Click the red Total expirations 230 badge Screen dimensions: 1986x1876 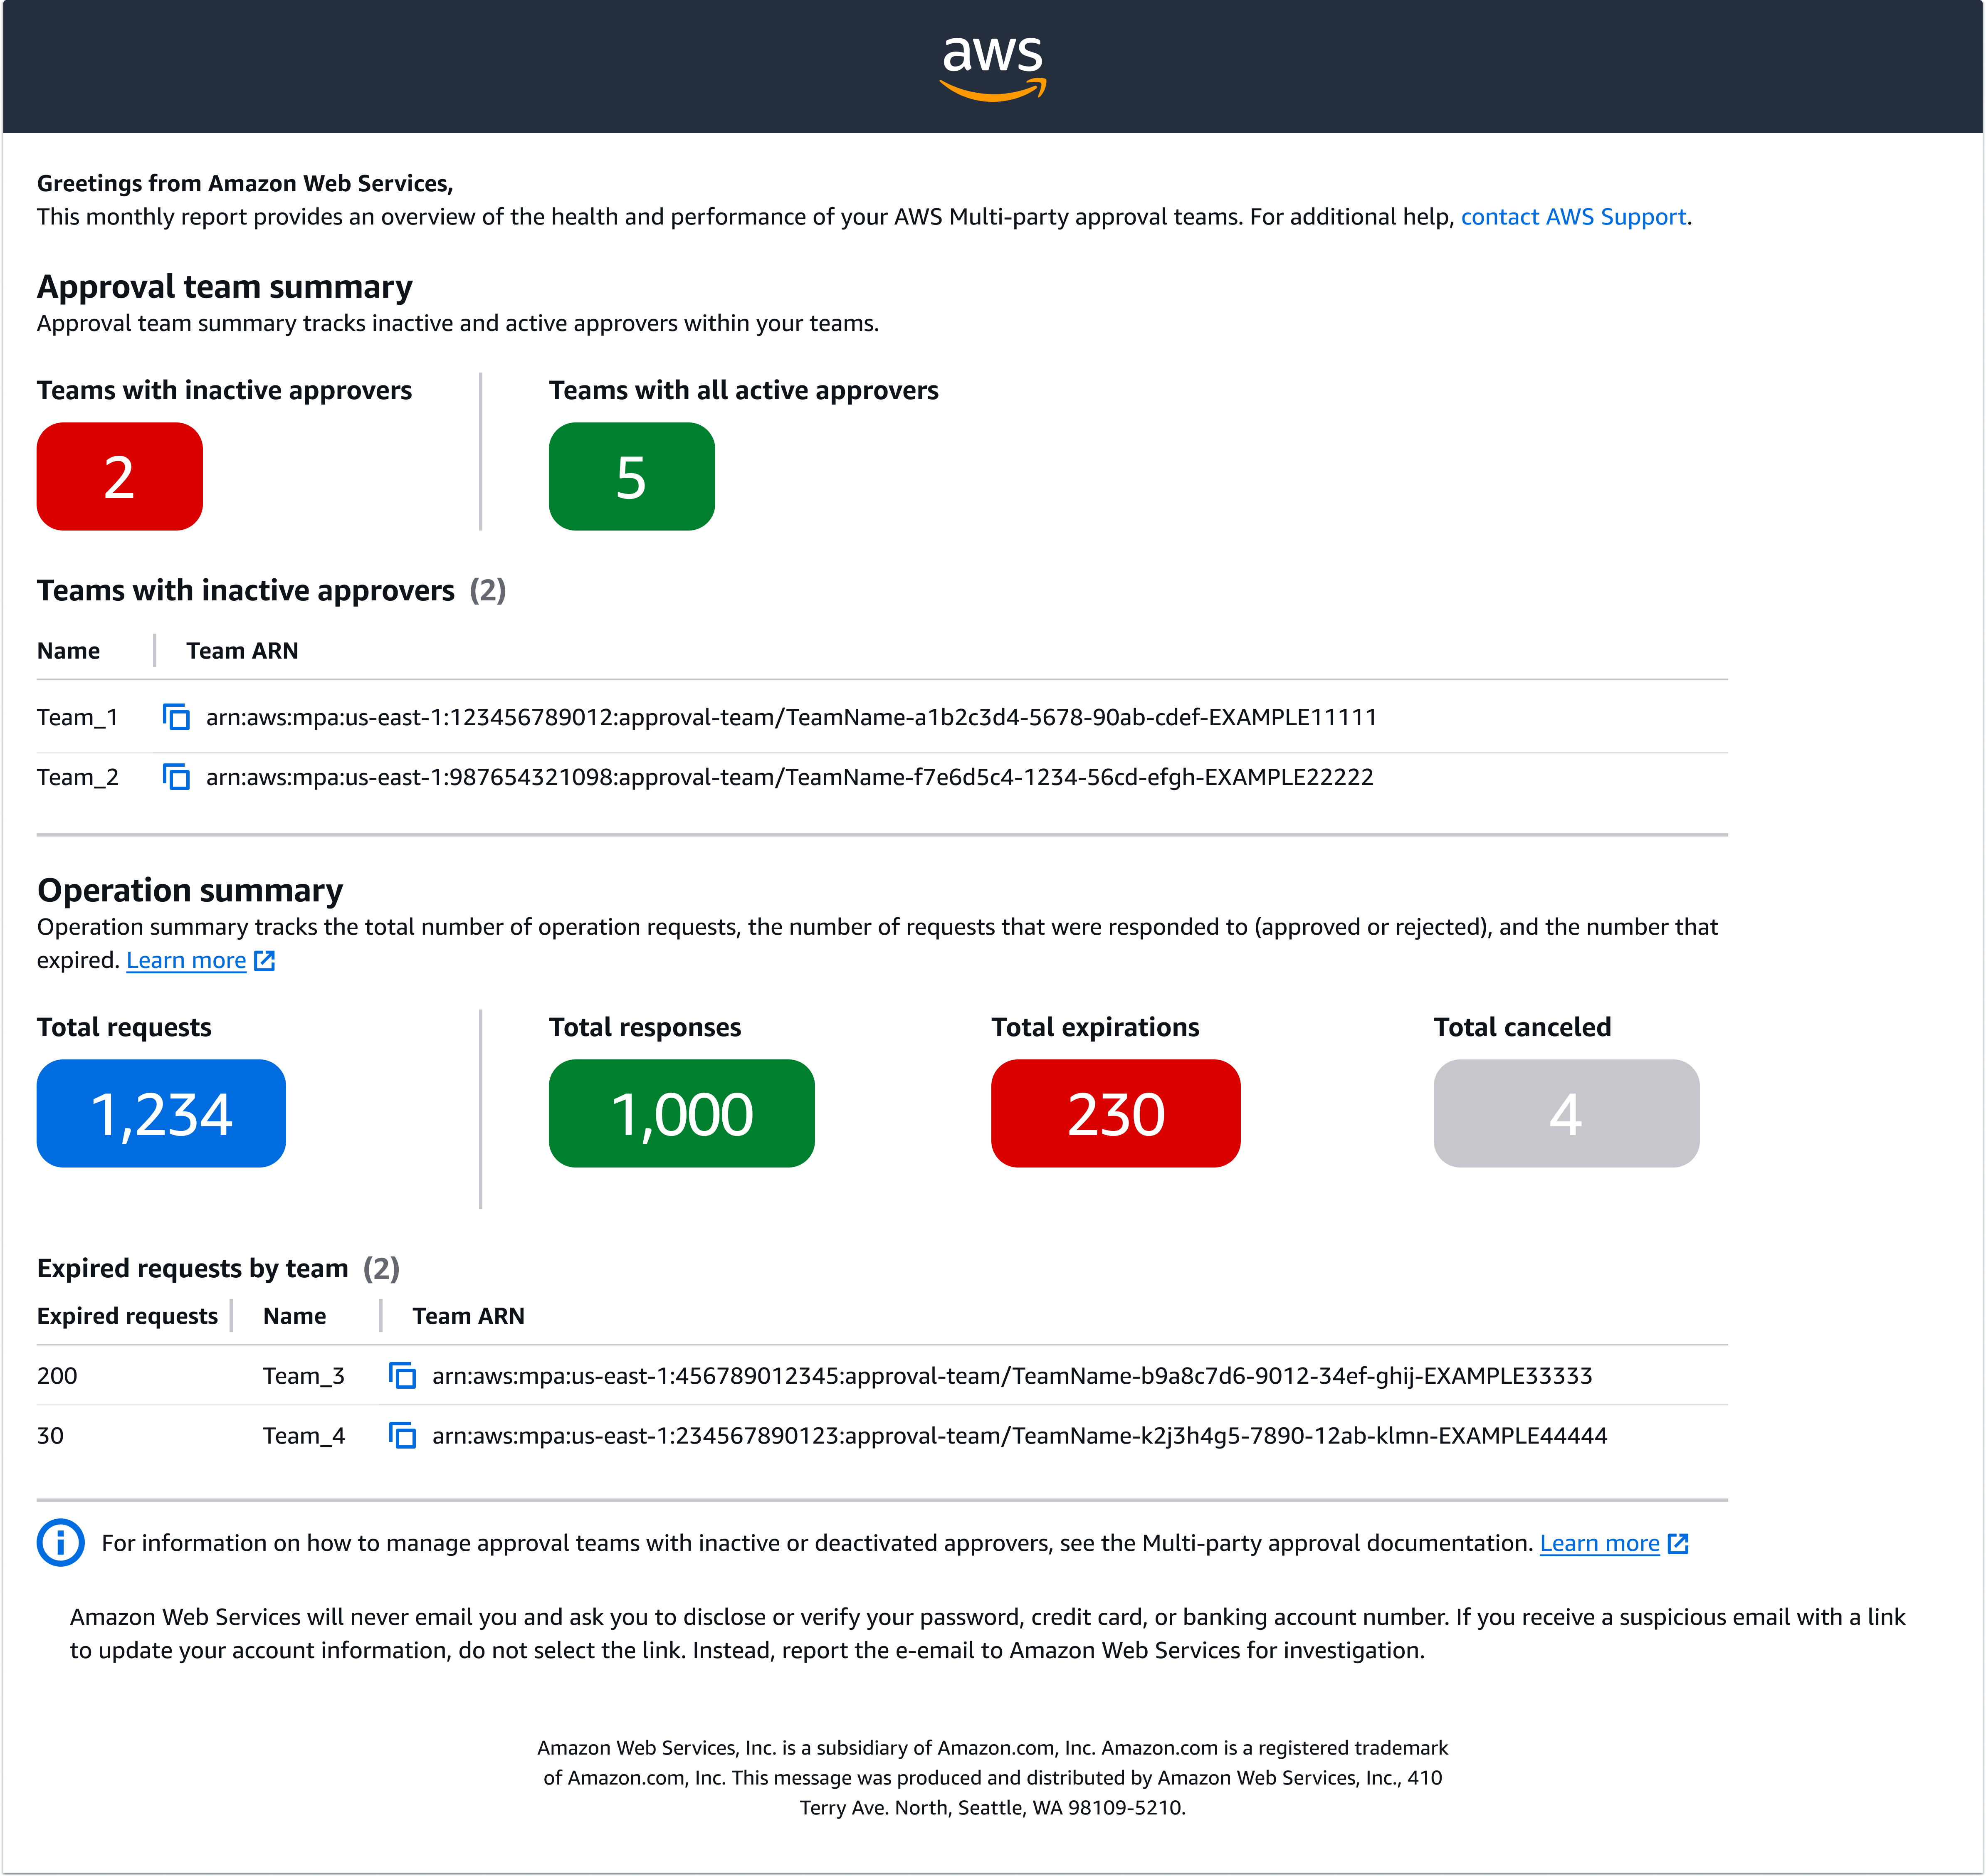(x=1116, y=1113)
